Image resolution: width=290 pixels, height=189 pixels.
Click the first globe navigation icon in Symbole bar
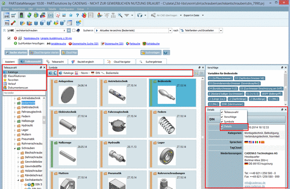coord(50,73)
